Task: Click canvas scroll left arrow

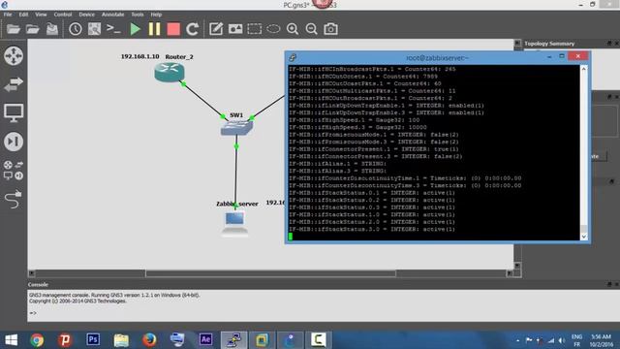Action: point(32,273)
